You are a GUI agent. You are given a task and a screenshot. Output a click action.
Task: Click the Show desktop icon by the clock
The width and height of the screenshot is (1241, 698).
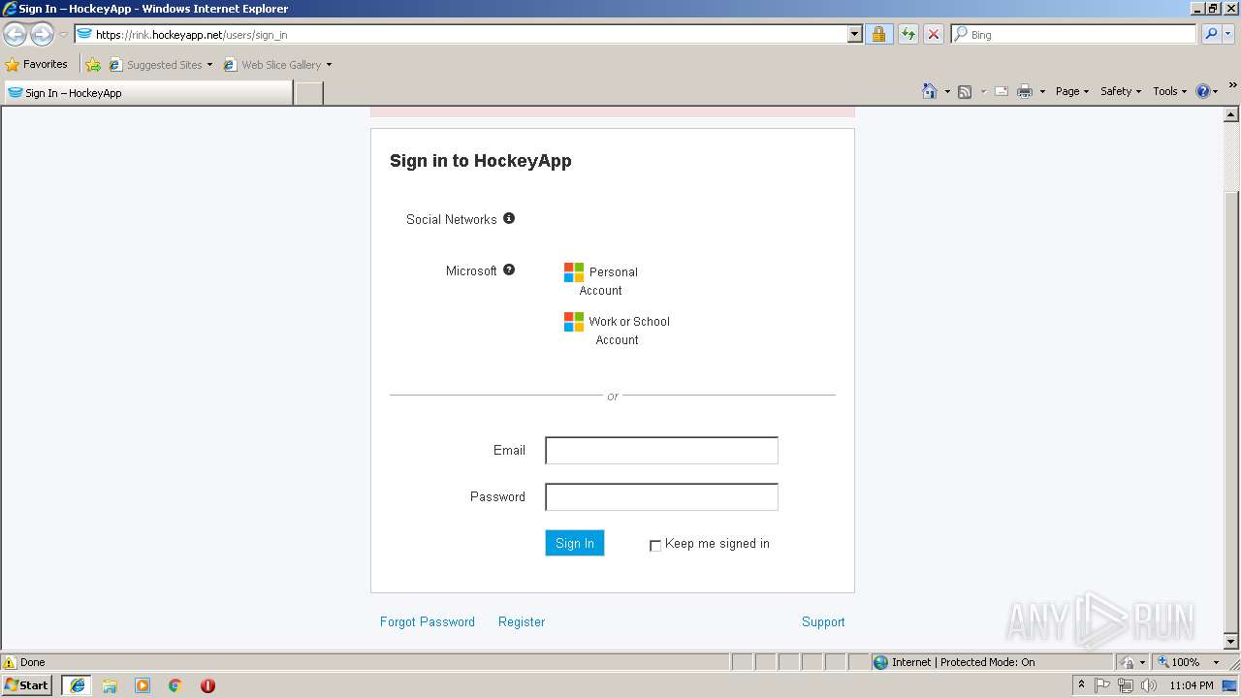pos(1230,685)
